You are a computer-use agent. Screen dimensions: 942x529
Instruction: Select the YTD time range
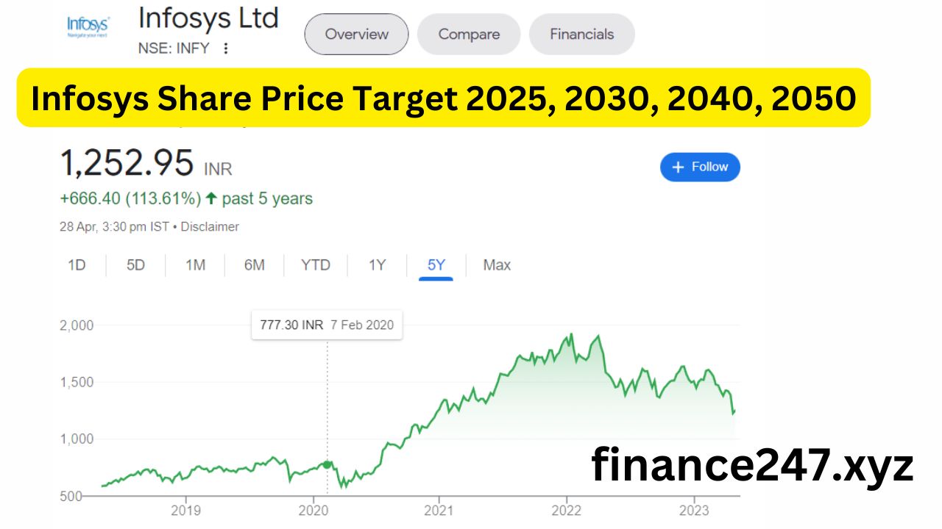tap(316, 265)
